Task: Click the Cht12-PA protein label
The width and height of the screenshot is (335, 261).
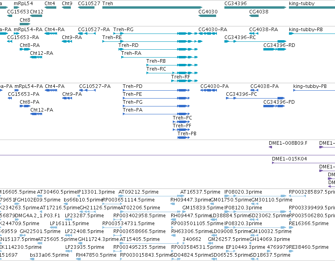Action: 42,110
